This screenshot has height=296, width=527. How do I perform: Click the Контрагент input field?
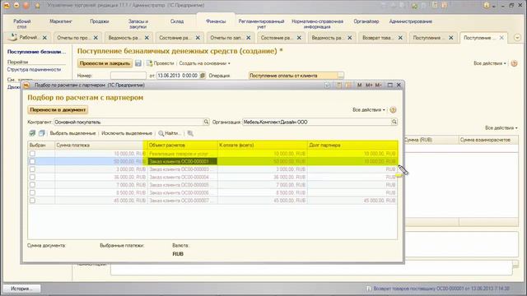tap(128, 122)
